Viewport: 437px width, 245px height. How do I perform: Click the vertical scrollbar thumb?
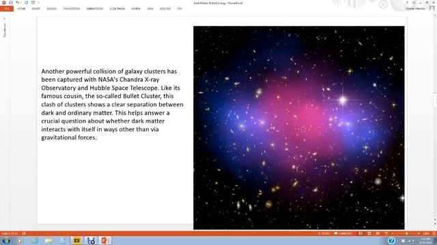[435, 100]
